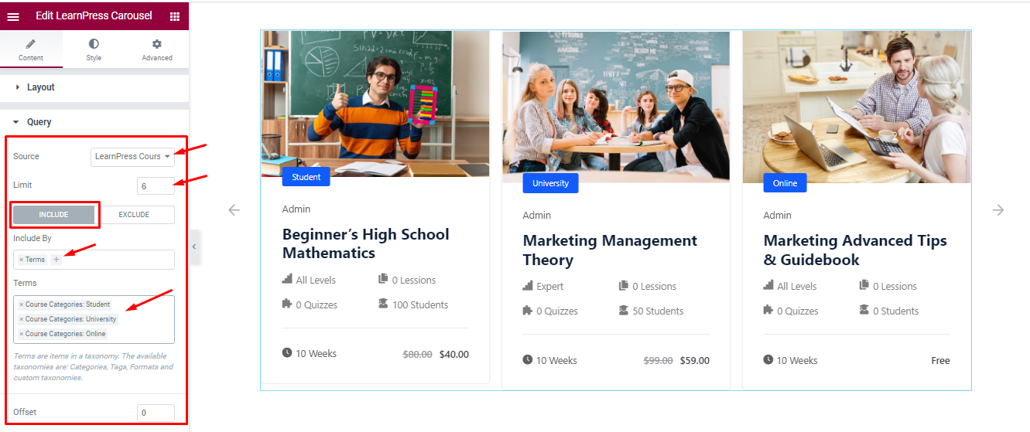
Task: Open the Source dropdown
Action: pyautogui.click(x=133, y=157)
